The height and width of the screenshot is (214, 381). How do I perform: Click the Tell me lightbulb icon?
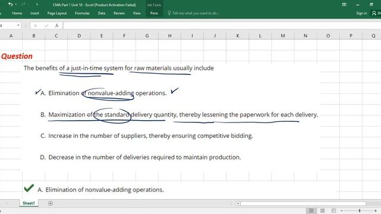[169, 13]
